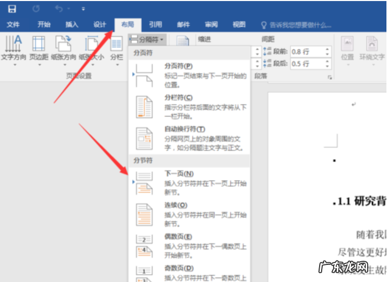Choose 分栏符(C) column break option
This screenshot has width=388, height=282.
coord(189,107)
